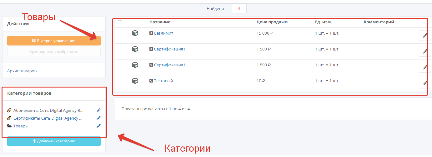Select Товары category in list
This screenshot has width=432, height=157.
point(21,126)
